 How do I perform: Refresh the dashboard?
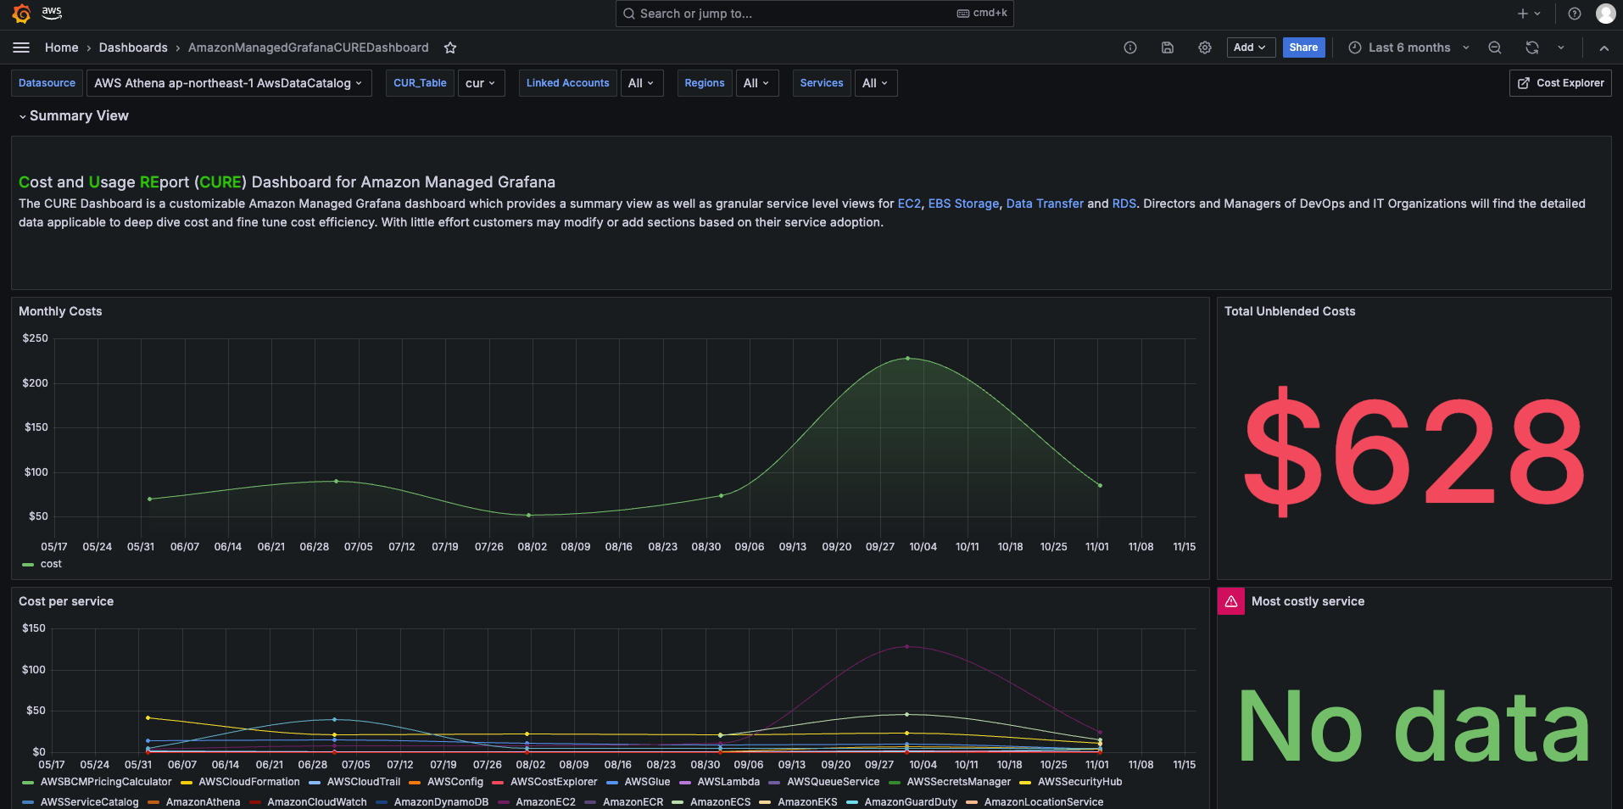click(x=1531, y=47)
